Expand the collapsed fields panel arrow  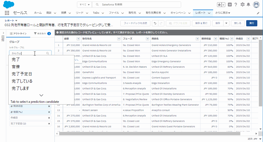coord(3,33)
